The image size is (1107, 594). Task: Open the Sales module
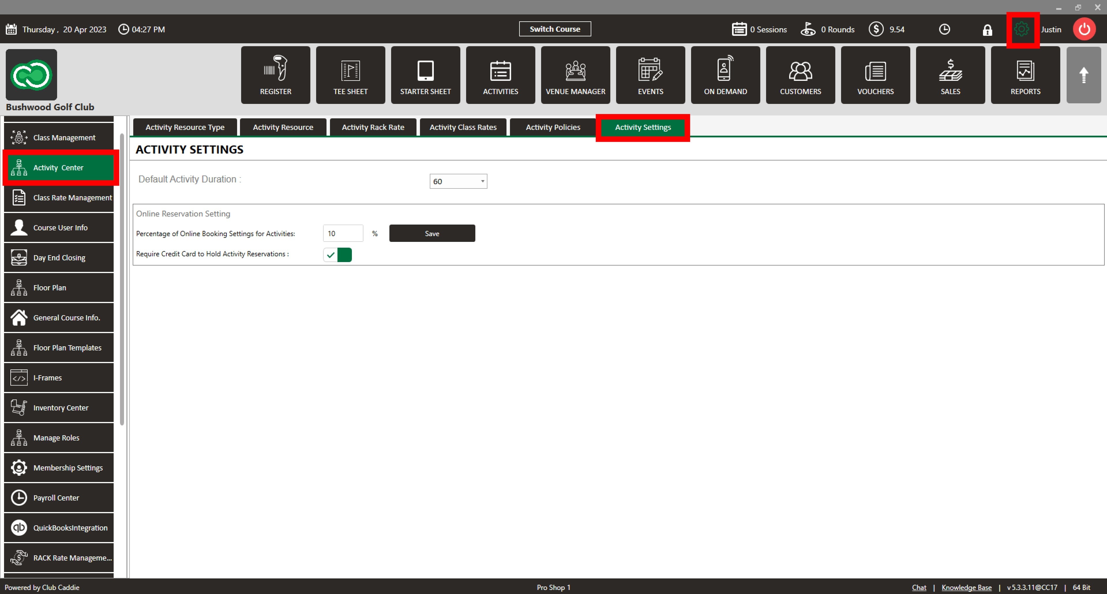click(950, 75)
